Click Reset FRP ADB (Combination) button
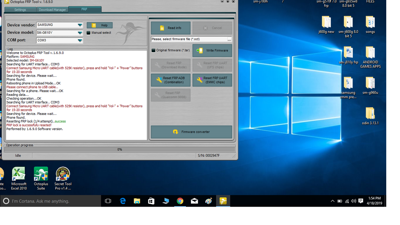Image resolution: width=400 pixels, height=225 pixels. click(x=171, y=80)
